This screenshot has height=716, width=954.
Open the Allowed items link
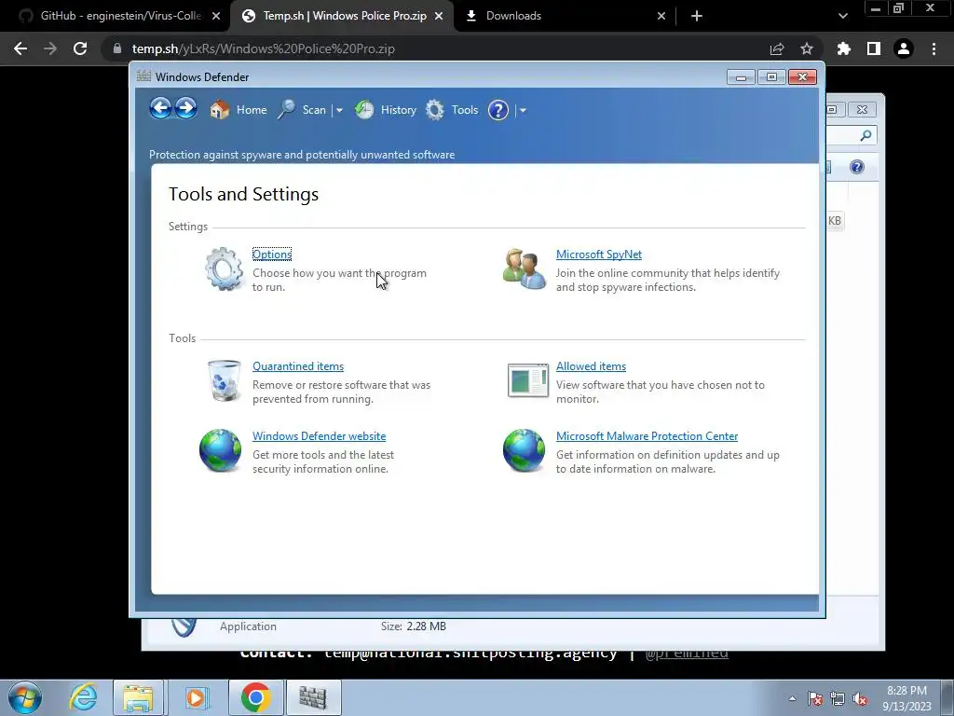[x=591, y=366]
